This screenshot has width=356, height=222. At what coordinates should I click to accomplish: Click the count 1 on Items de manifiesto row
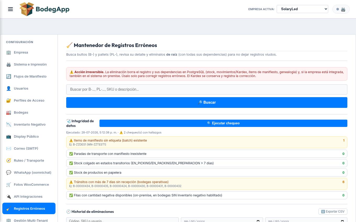coord(344,141)
